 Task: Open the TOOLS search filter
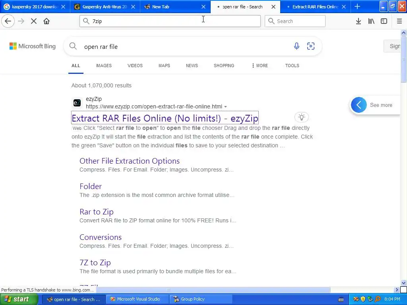pos(292,66)
